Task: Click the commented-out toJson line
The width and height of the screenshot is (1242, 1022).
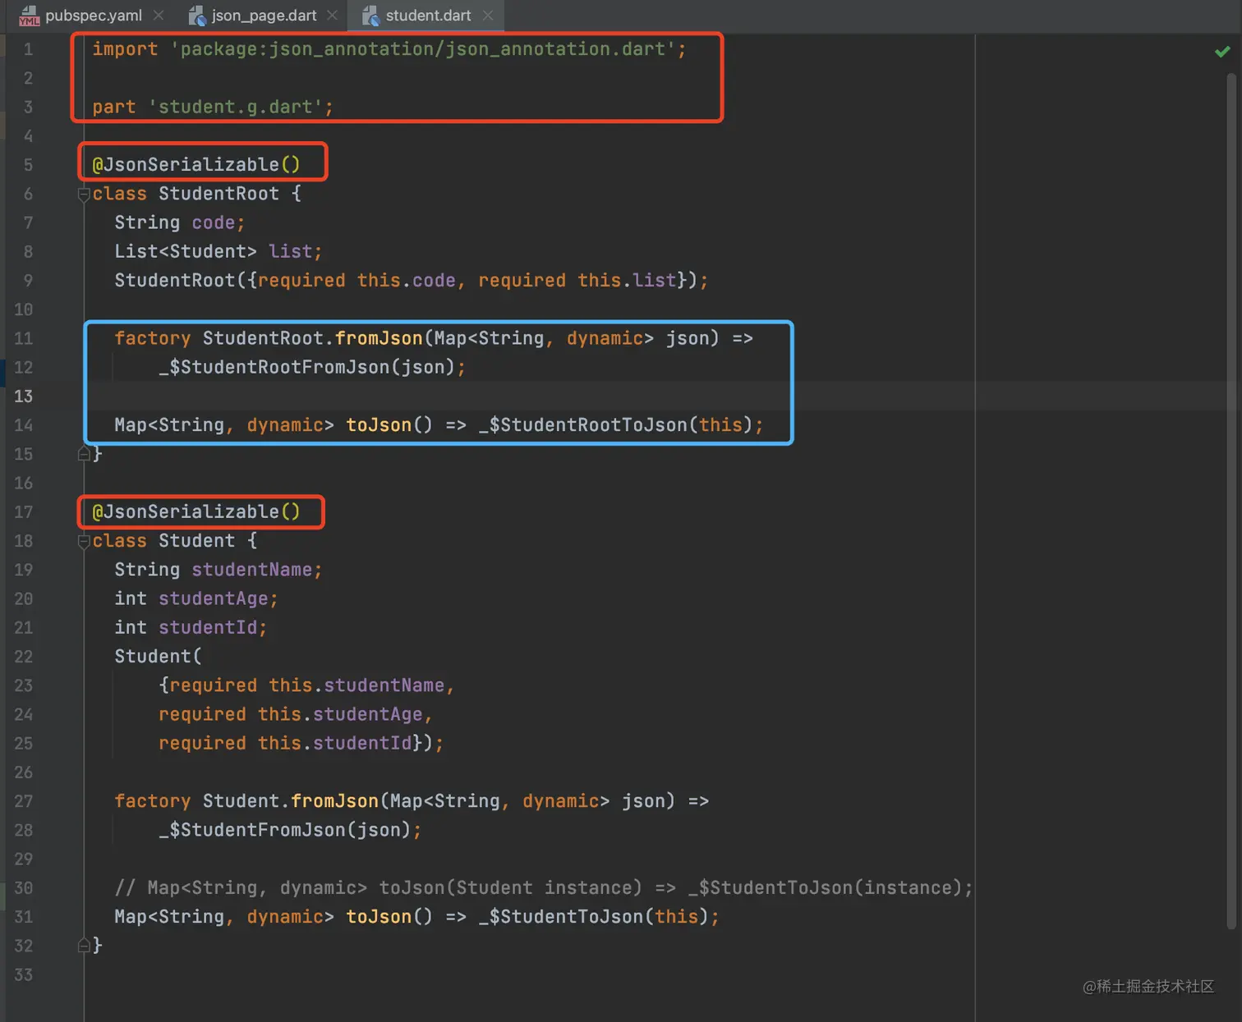Action: (544, 888)
